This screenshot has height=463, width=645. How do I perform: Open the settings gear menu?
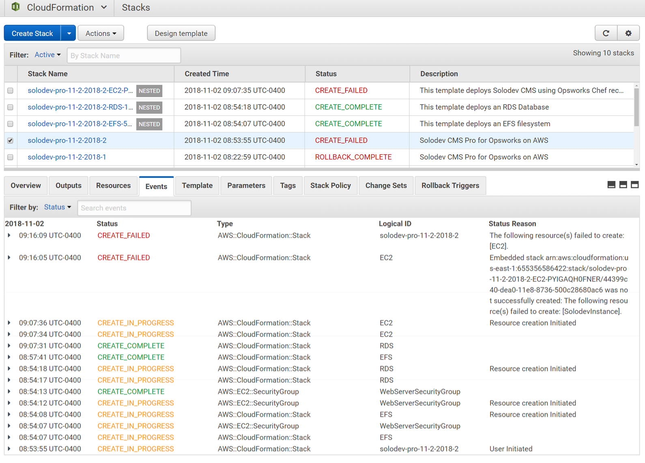tap(628, 33)
